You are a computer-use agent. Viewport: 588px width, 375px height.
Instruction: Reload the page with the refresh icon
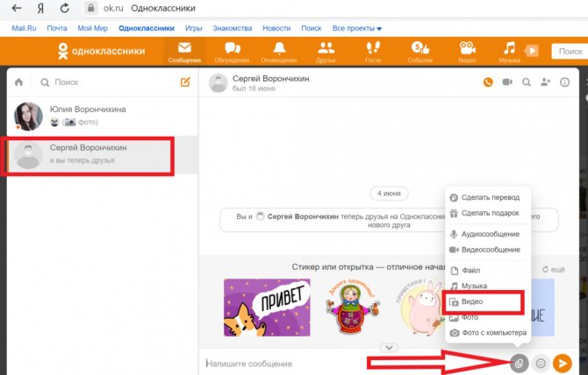tap(64, 8)
